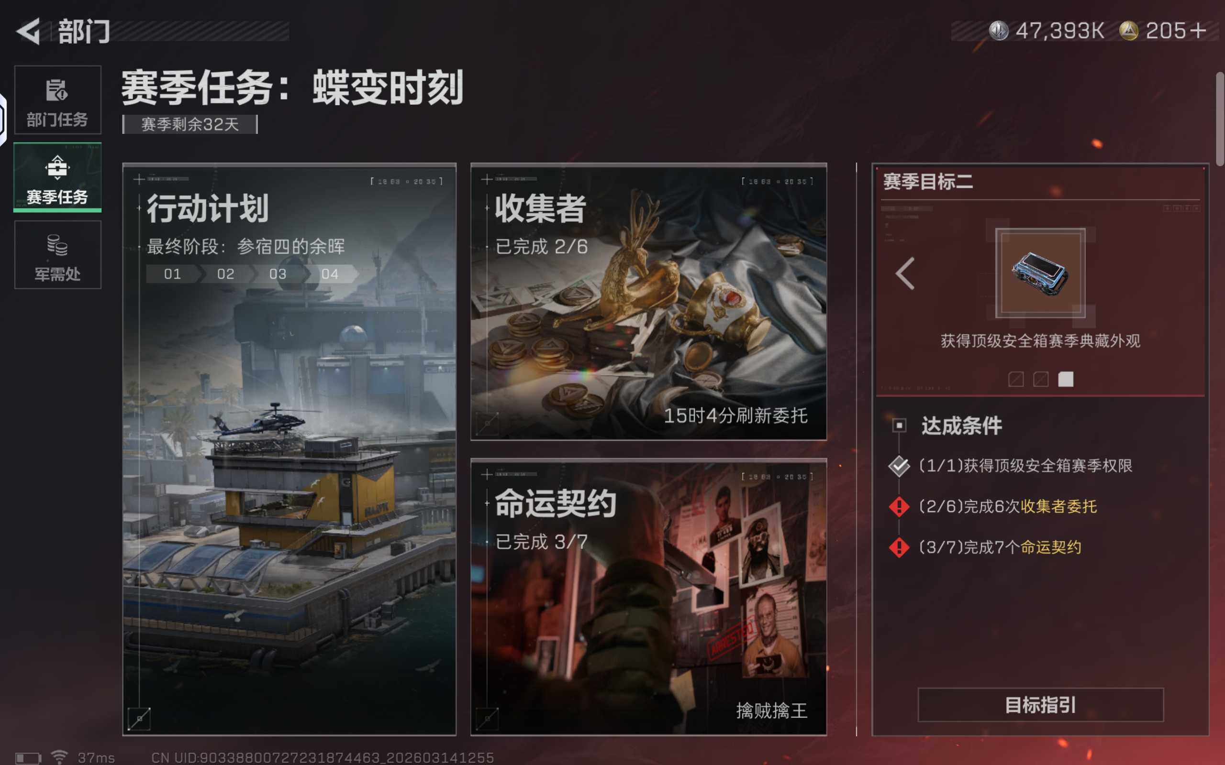
Task: Select the 赛季任务 sidebar tab
Action: pyautogui.click(x=58, y=177)
